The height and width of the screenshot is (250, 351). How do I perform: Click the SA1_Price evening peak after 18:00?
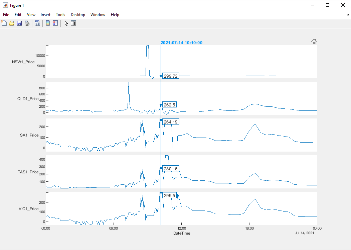pyautogui.click(x=255, y=124)
